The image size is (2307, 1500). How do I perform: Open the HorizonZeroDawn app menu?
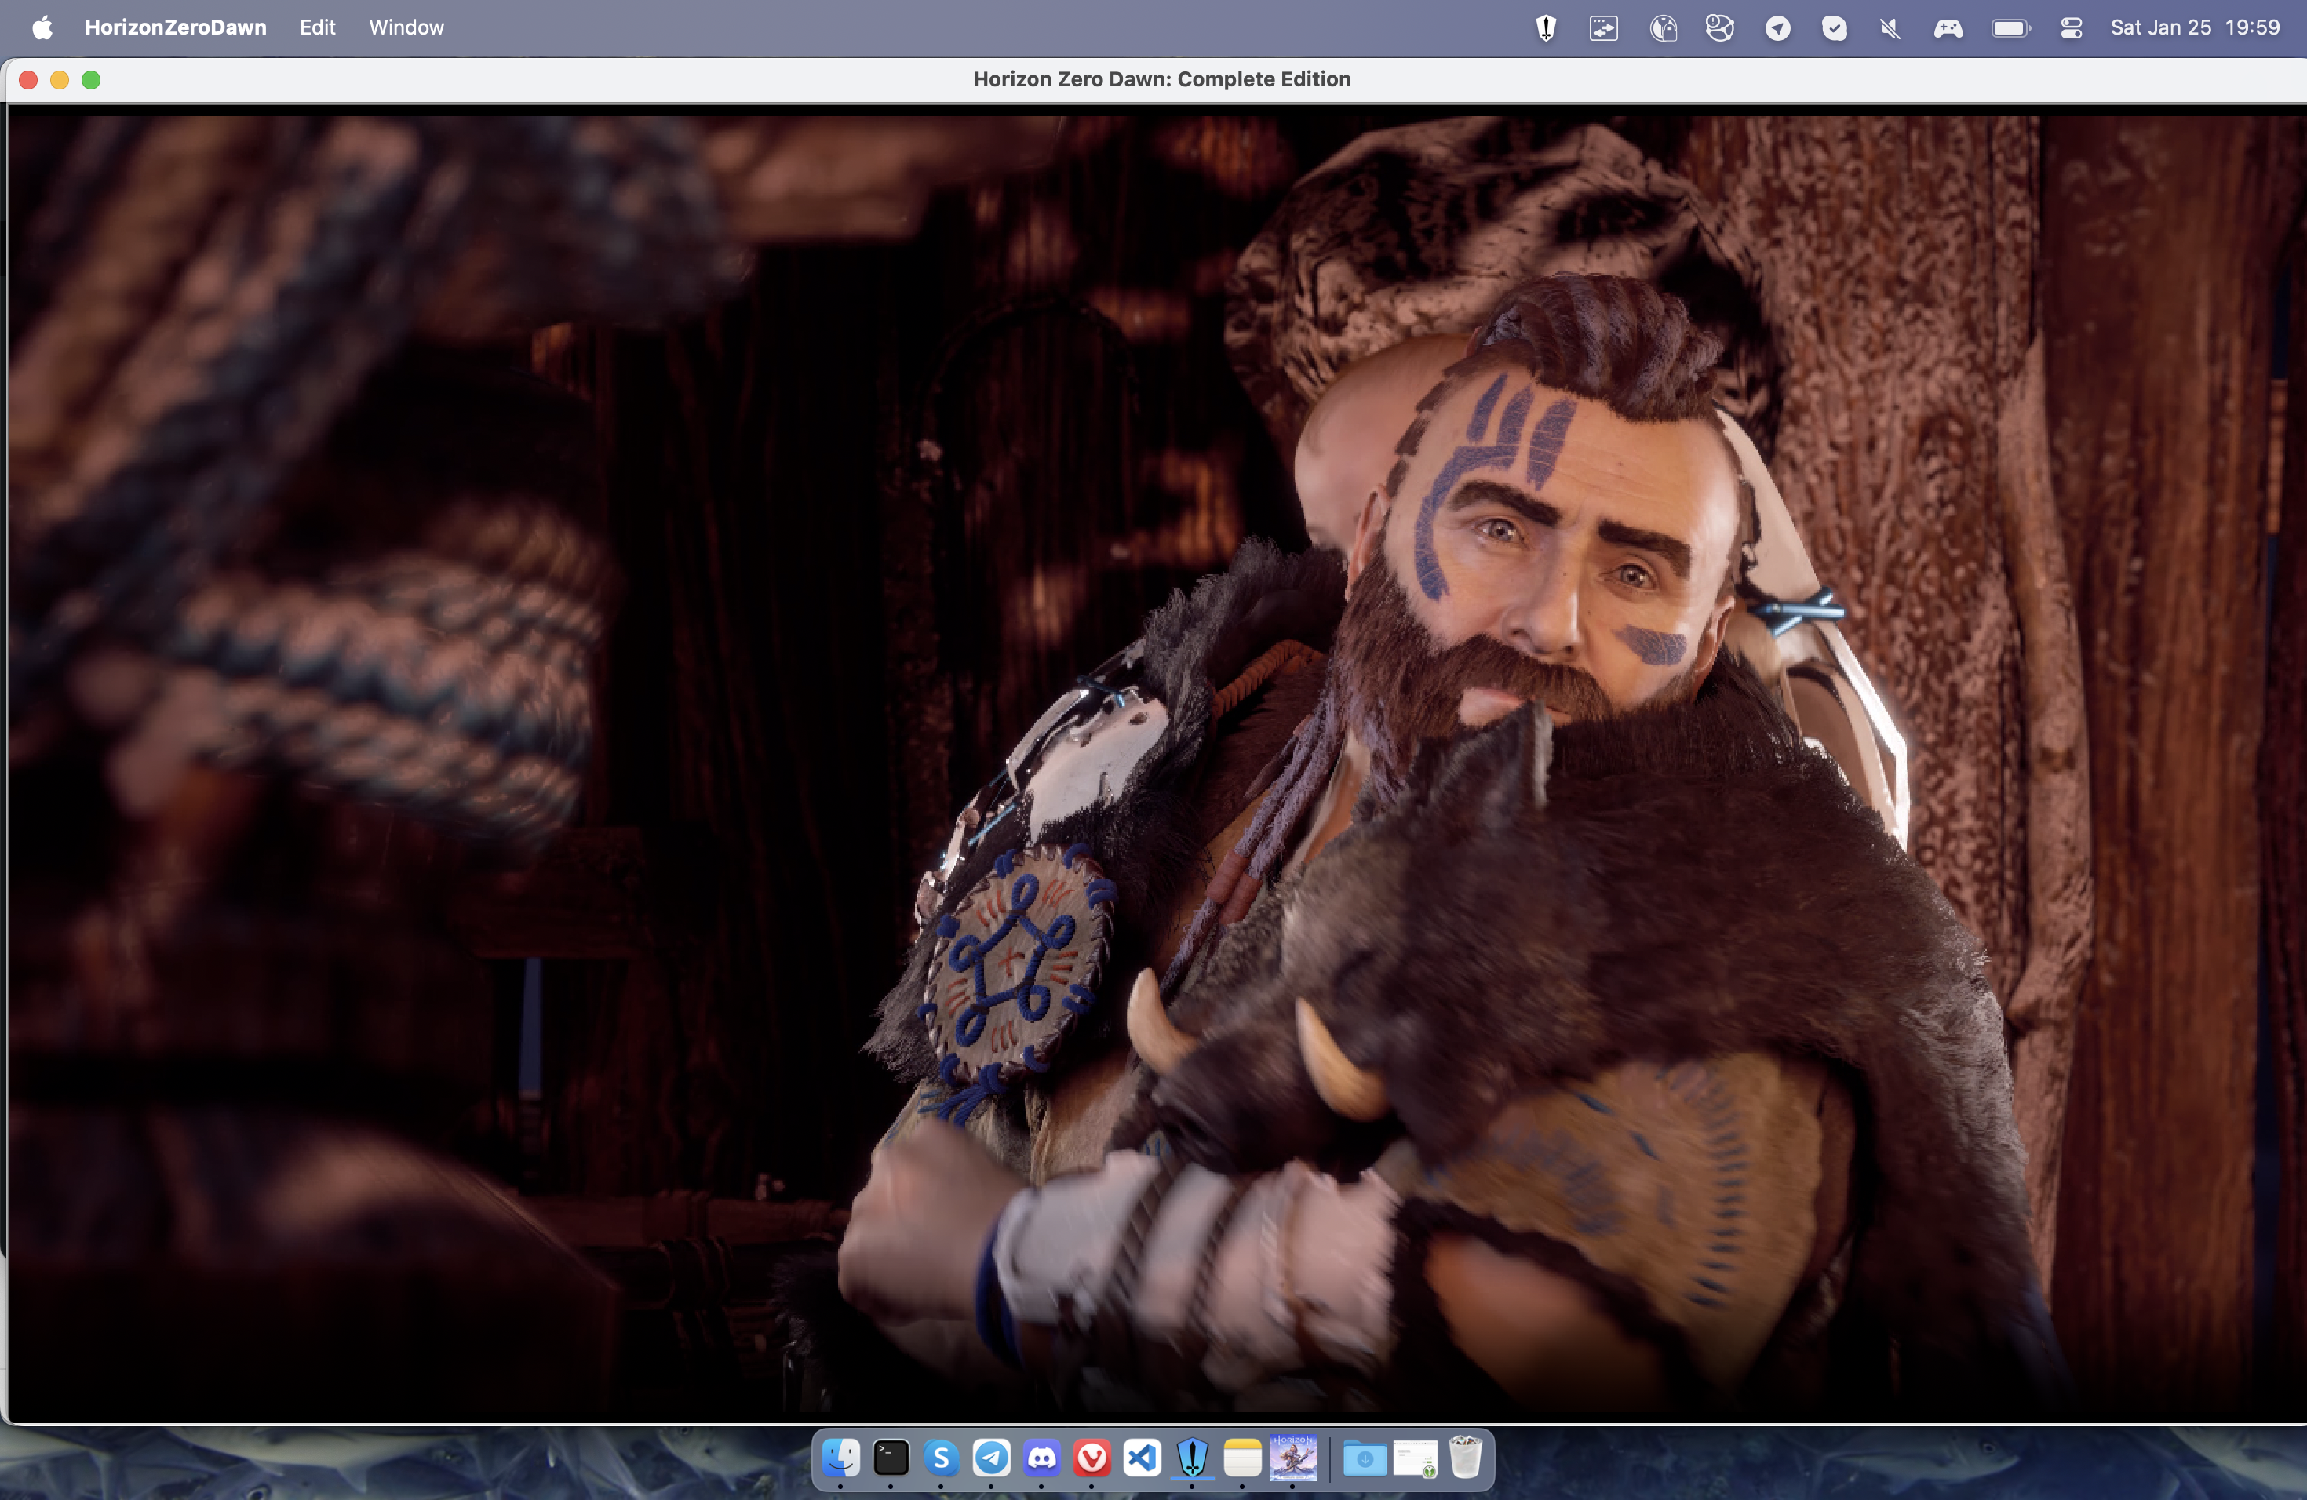pyautogui.click(x=176, y=27)
